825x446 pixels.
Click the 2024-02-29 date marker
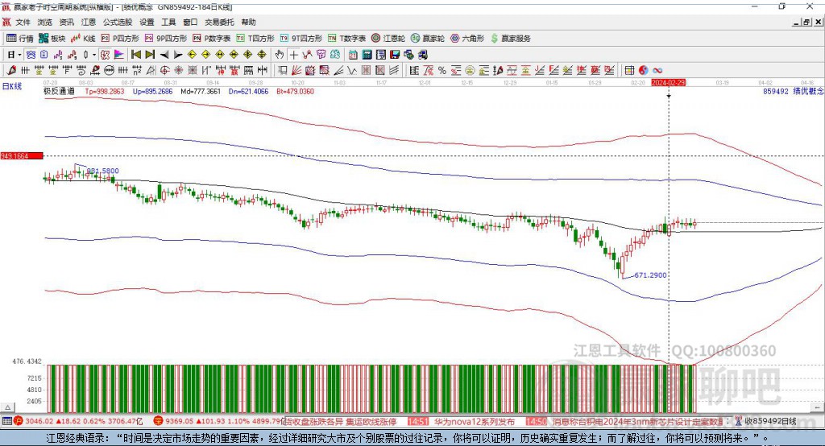(x=668, y=82)
